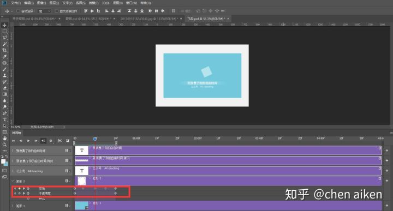Select the Magic Wand tool
Screen dimensions: 393x211
point(4,44)
